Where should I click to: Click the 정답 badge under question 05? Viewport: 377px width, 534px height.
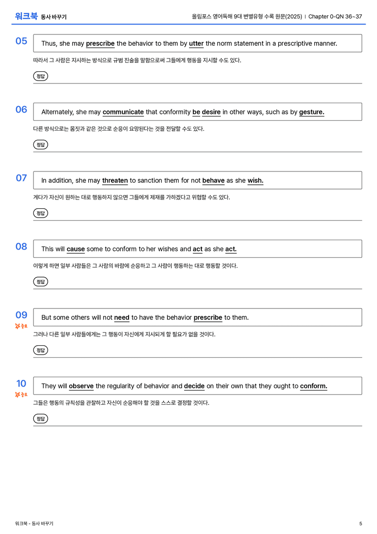40,76
